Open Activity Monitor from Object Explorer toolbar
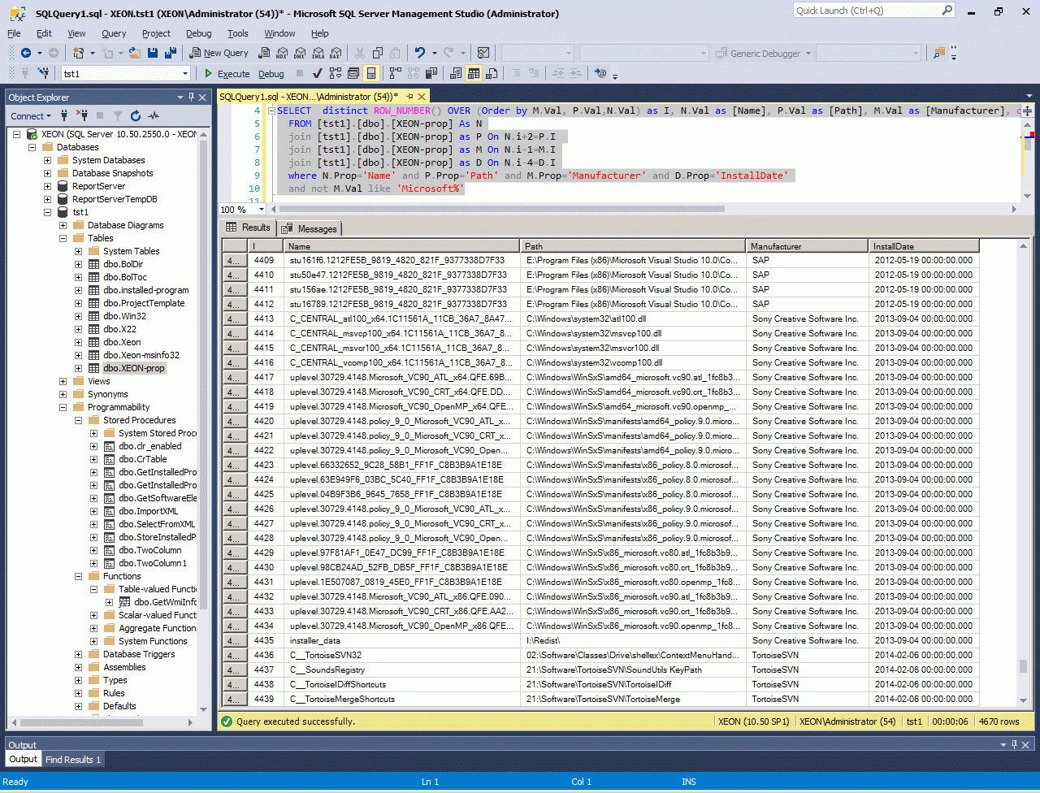 (x=154, y=115)
